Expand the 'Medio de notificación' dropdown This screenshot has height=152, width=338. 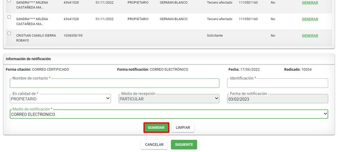pyautogui.click(x=169, y=114)
